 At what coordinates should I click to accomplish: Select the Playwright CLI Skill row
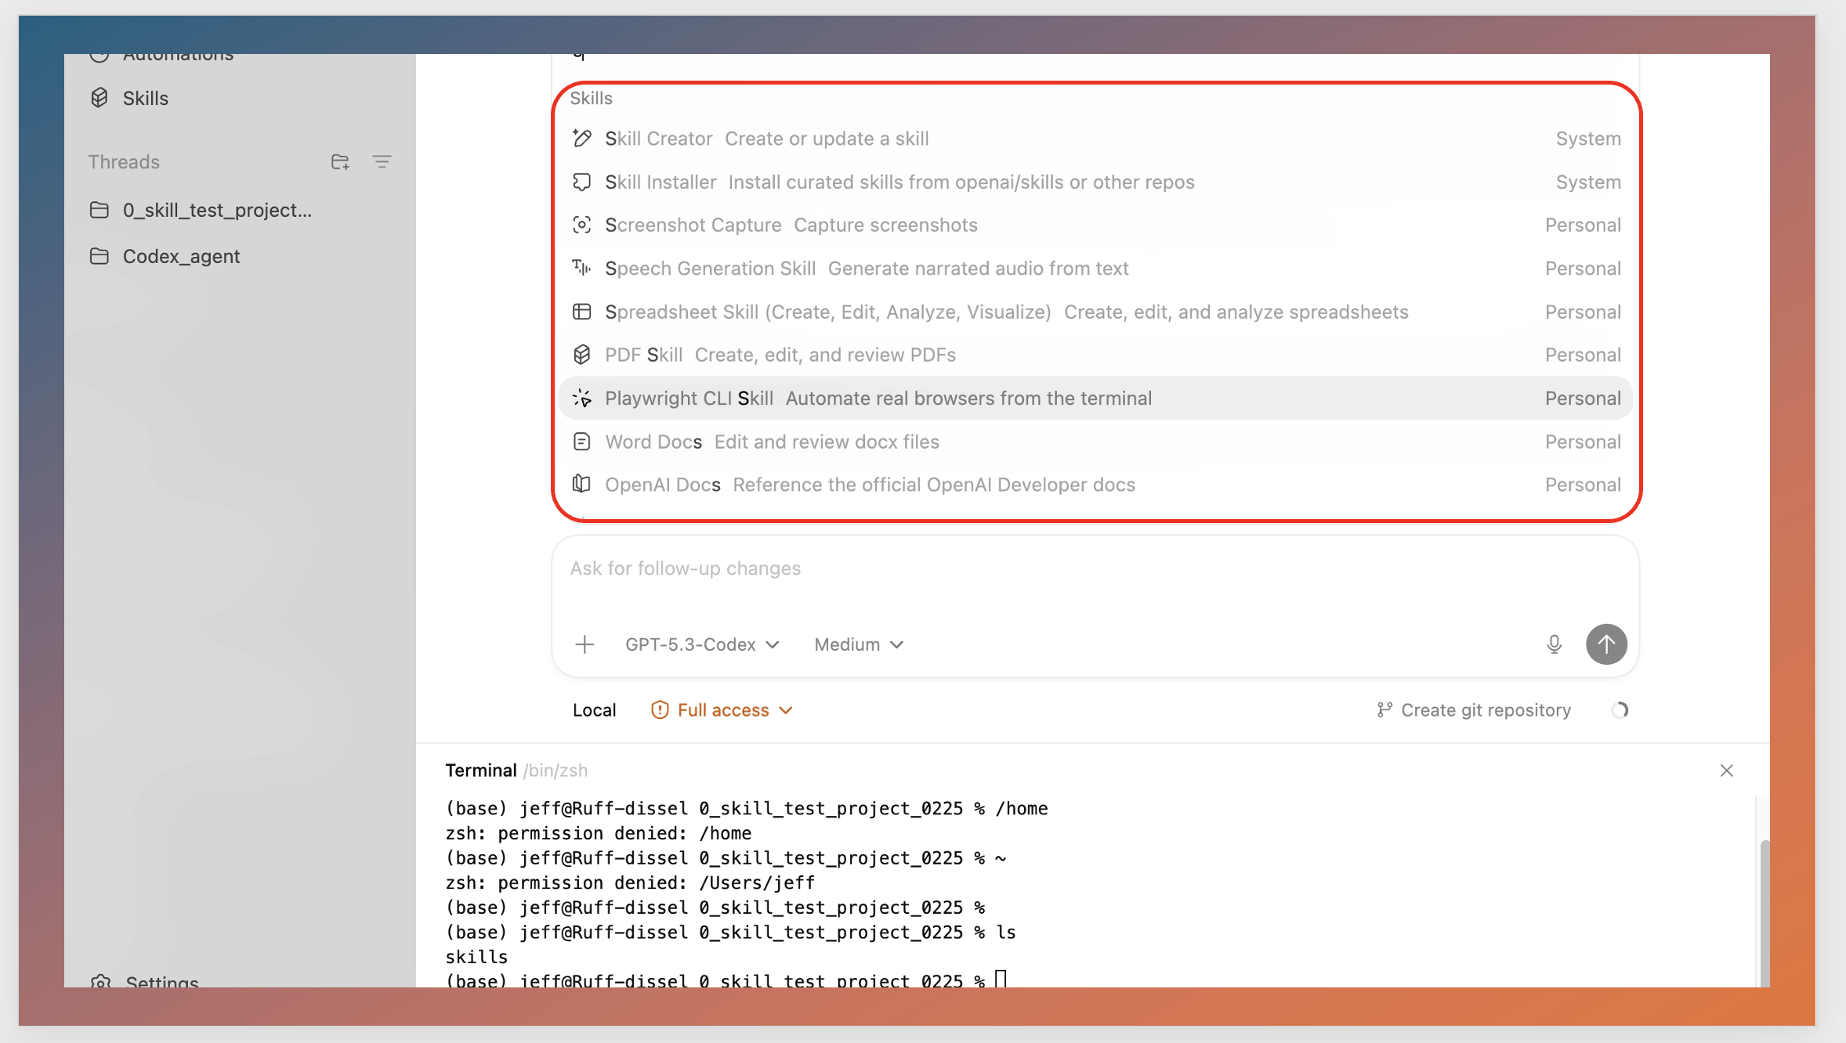1095,398
